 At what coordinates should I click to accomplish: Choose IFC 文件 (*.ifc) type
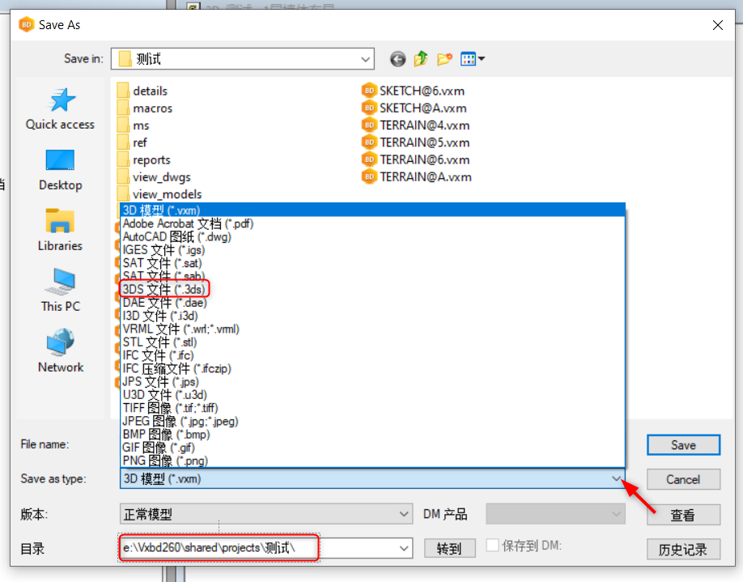372,355
